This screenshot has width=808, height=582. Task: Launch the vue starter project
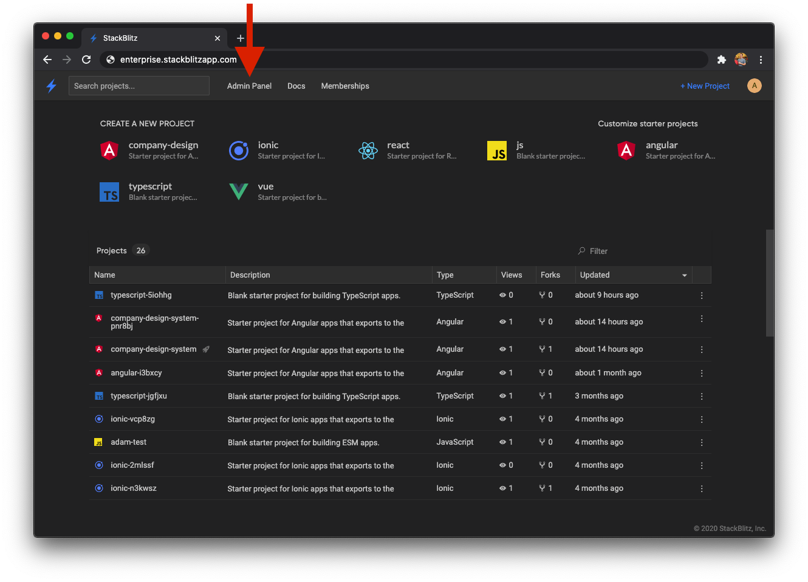[278, 191]
